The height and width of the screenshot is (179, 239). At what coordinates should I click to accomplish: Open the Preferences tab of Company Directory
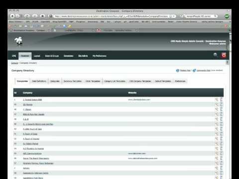click(180, 81)
